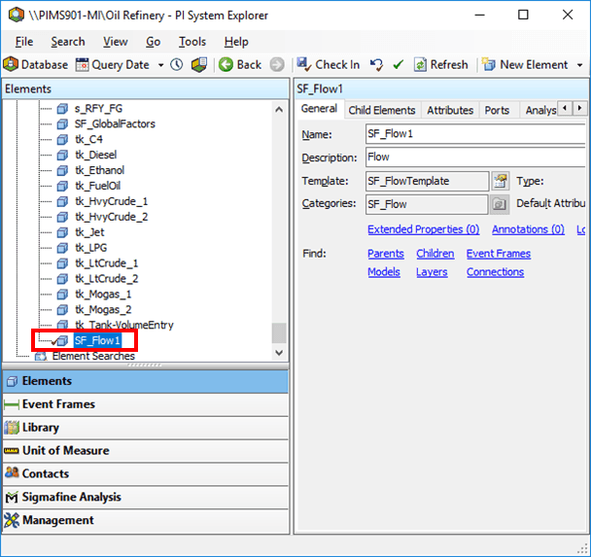Select s_RFY_FG element in tree

(x=98, y=109)
